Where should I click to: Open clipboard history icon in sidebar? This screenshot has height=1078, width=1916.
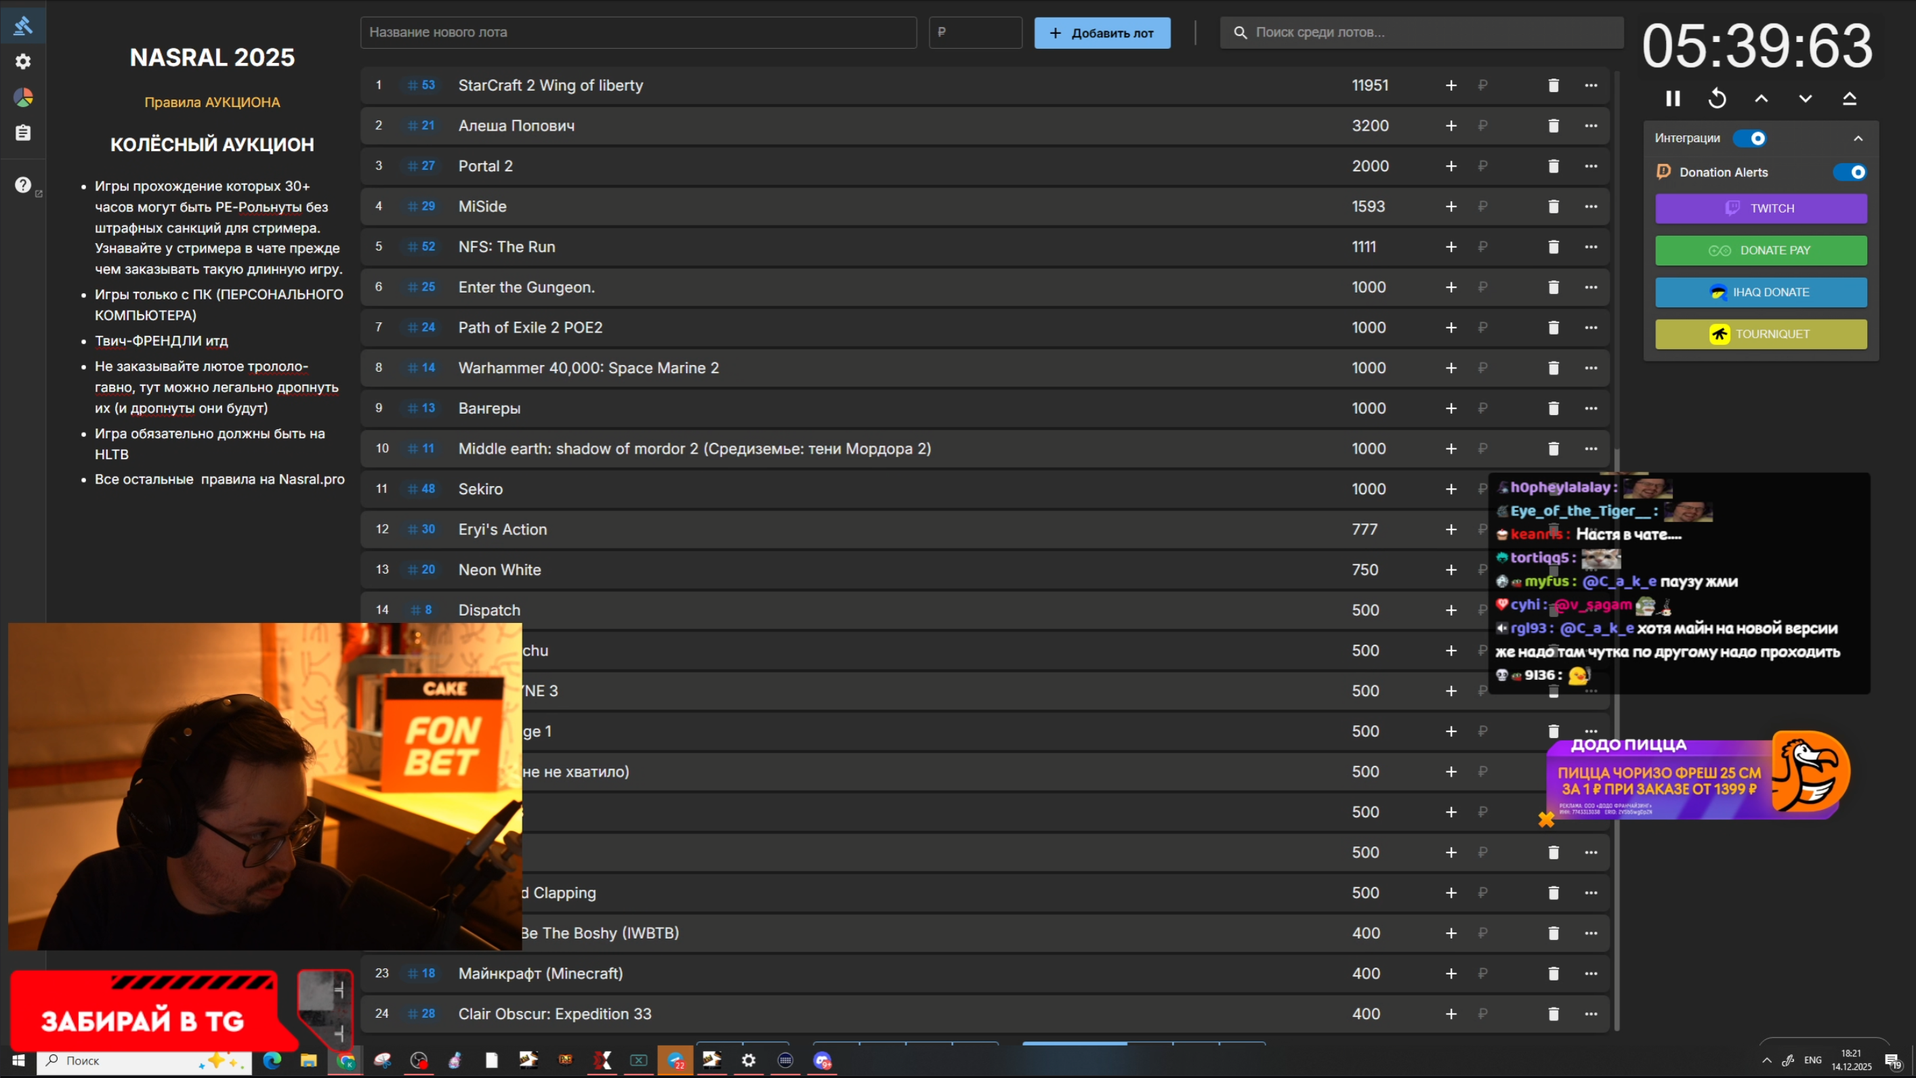click(x=23, y=133)
